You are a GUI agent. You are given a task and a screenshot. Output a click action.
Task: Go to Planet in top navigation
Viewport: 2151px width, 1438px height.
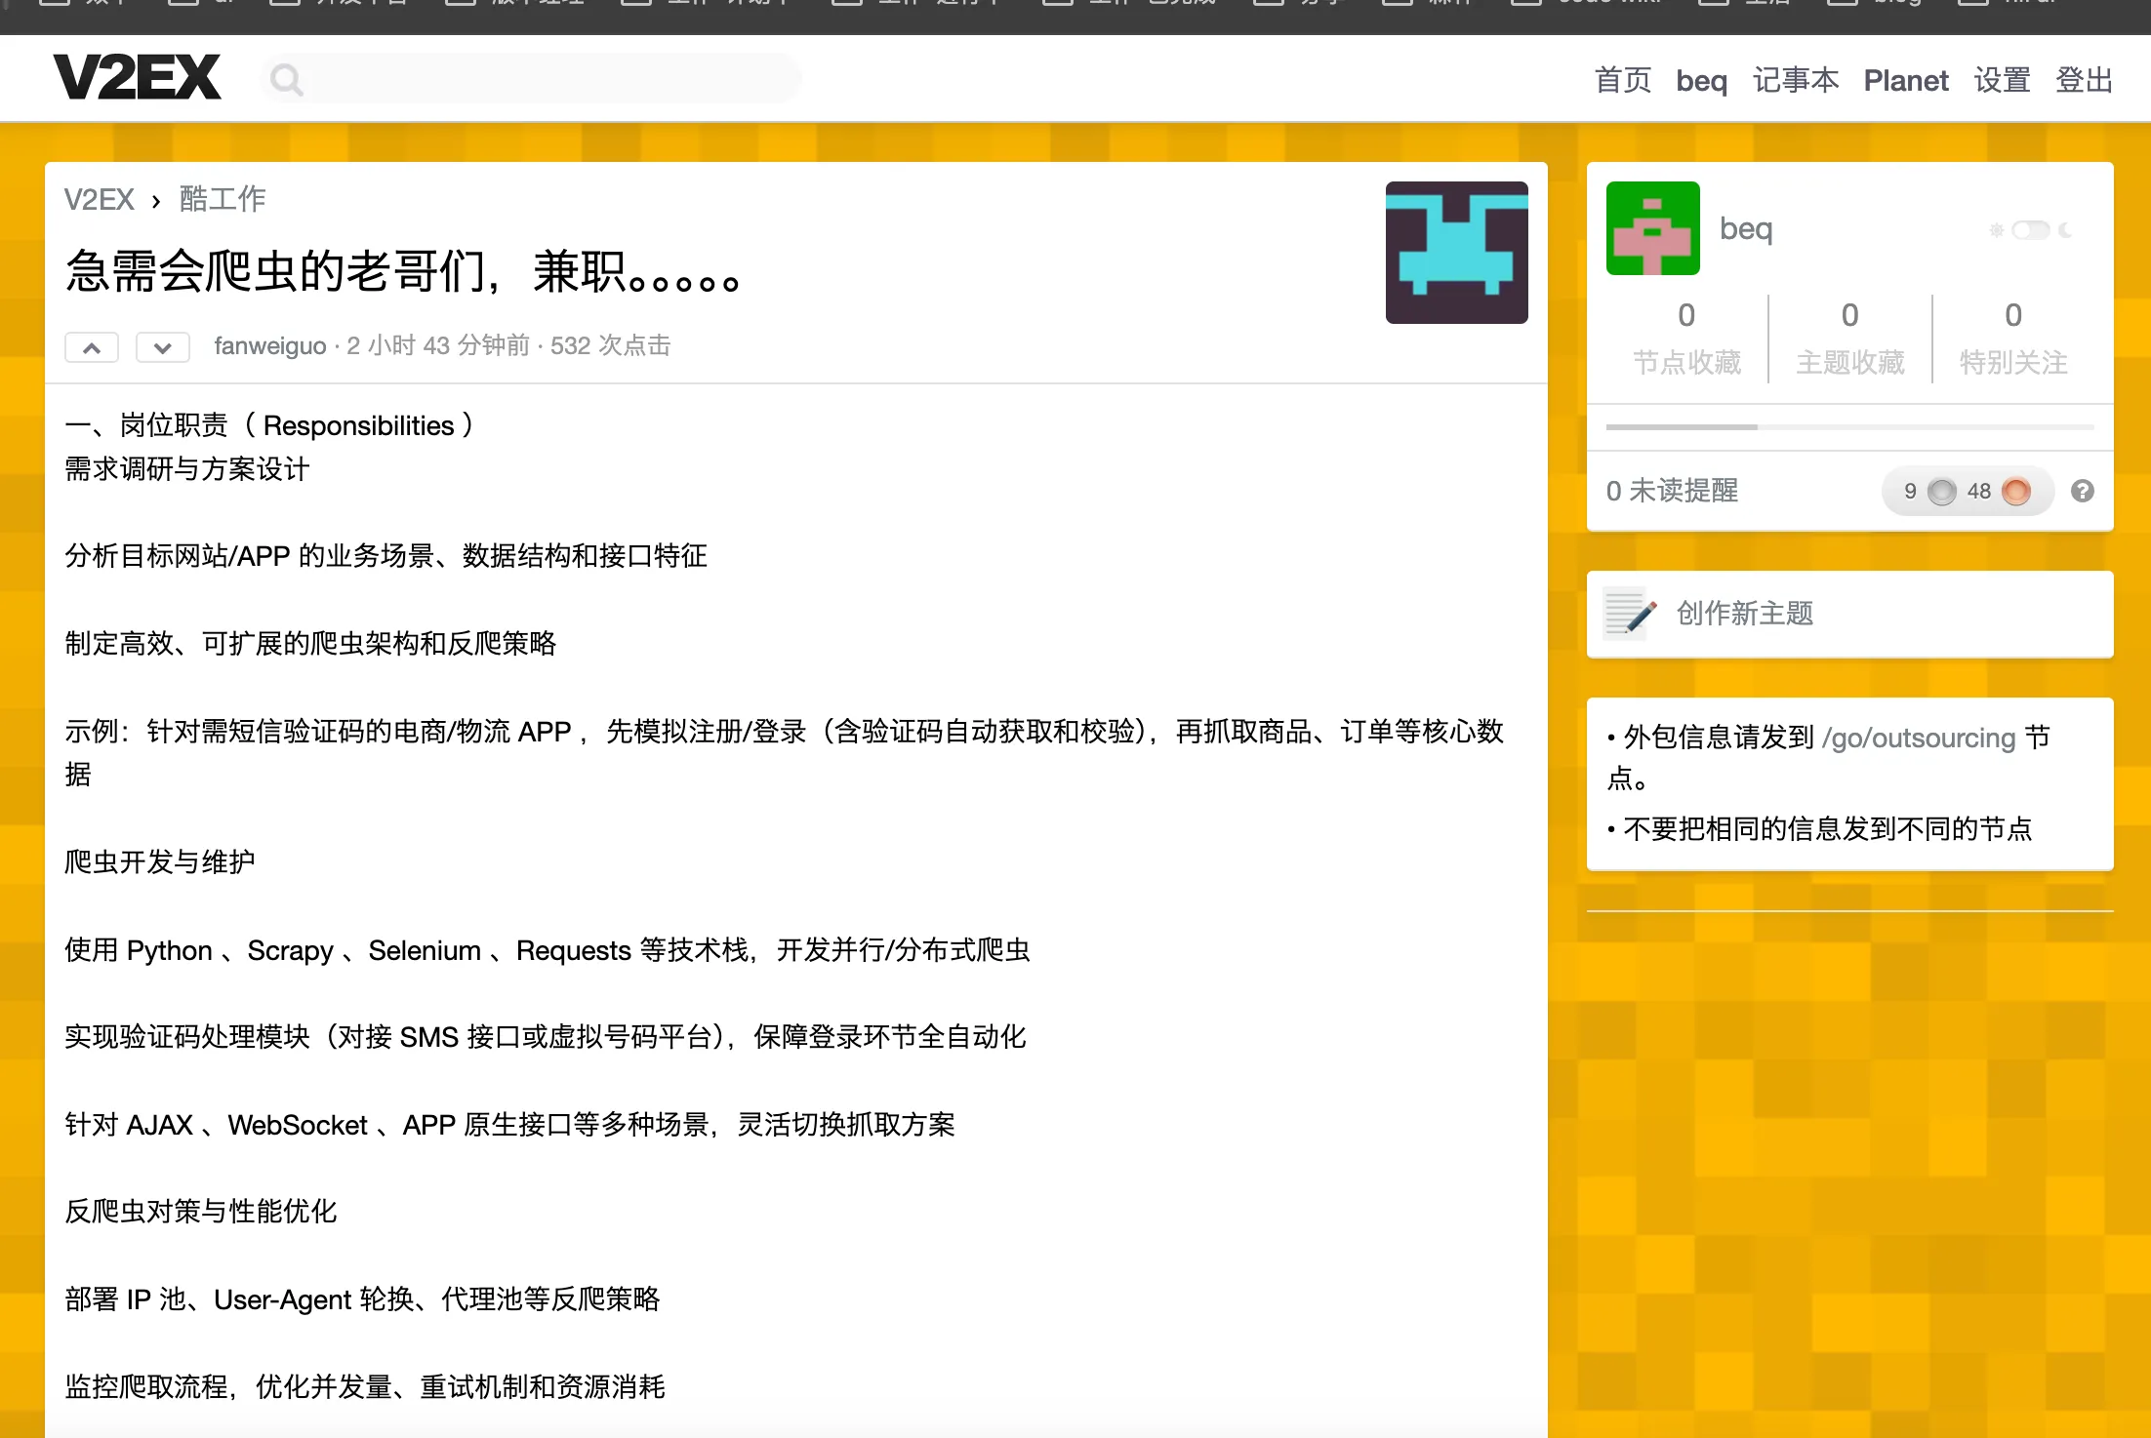click(1905, 80)
